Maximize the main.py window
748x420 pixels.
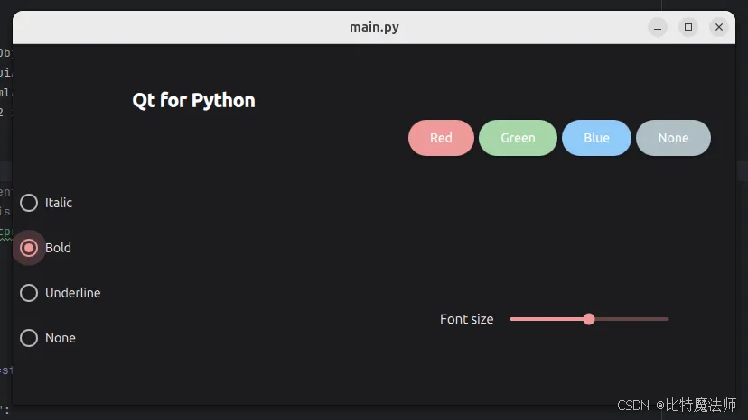click(687, 27)
